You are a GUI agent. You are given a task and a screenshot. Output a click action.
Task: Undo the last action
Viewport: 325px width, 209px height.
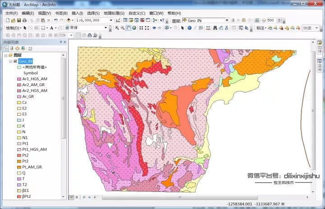click(56, 20)
